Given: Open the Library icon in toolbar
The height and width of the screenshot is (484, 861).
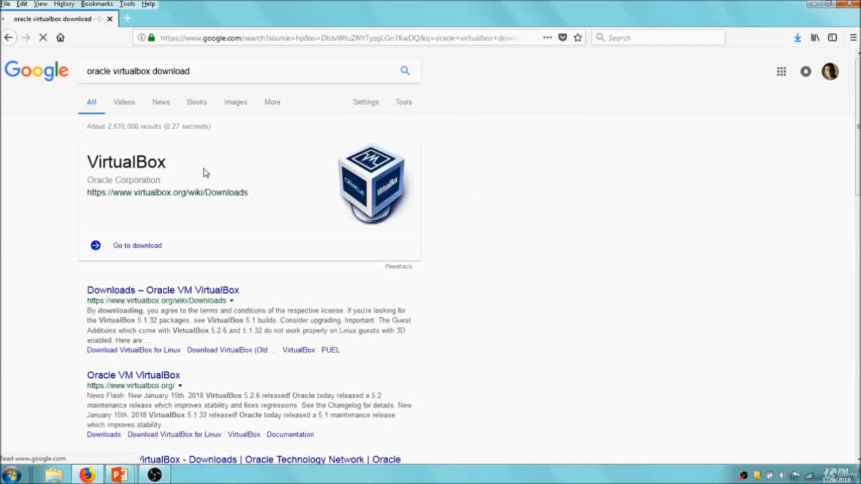Looking at the screenshot, I should pos(815,38).
